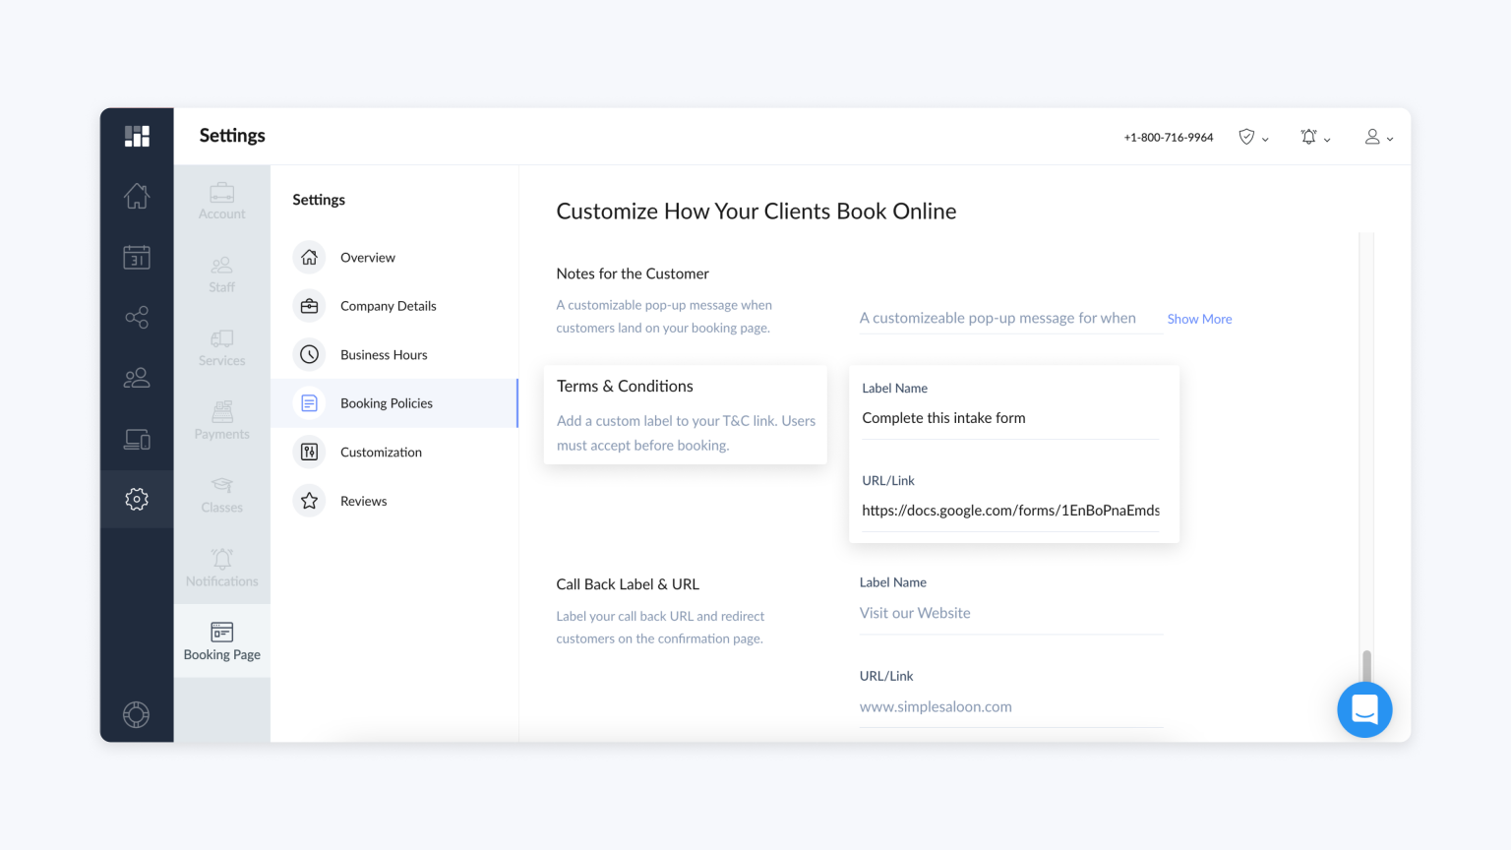1511x850 pixels.
Task: Click the Complete this intake form label field
Action: point(1010,417)
